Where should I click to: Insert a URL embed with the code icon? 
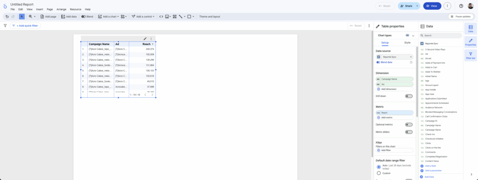point(161,17)
